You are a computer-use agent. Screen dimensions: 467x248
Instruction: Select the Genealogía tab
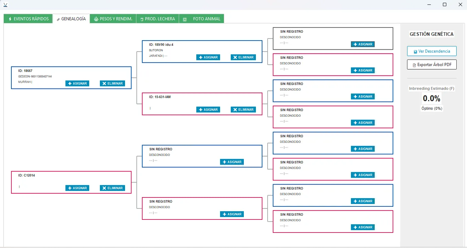[x=71, y=19]
